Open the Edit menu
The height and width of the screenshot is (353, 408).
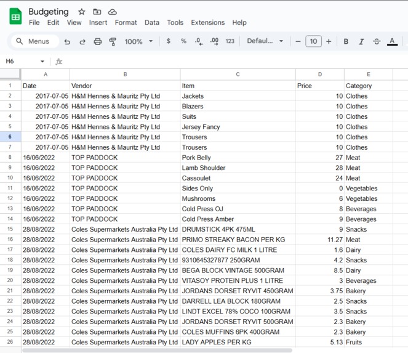click(53, 23)
